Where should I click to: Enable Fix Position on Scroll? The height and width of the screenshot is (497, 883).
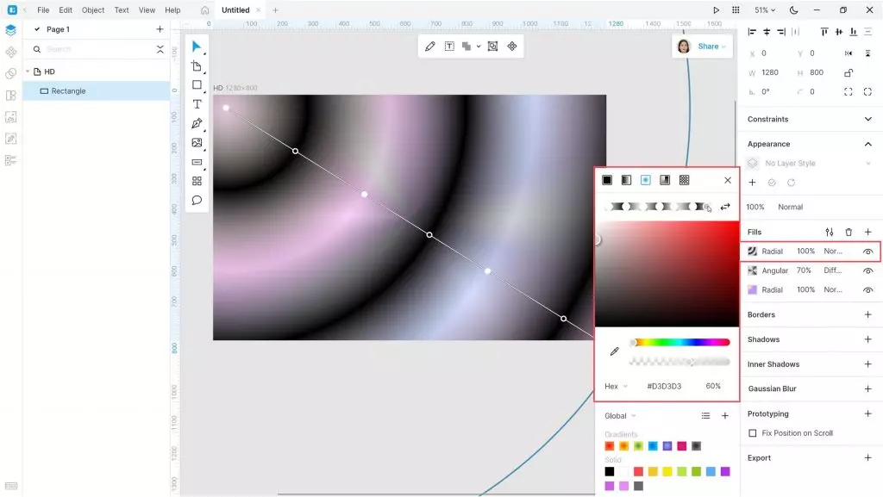coord(752,433)
